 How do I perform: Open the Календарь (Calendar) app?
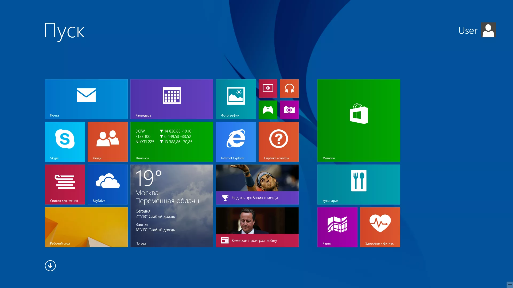point(172,99)
